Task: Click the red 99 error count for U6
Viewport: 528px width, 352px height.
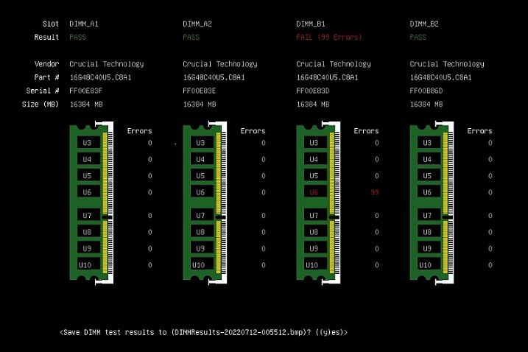Action: [x=375, y=192]
